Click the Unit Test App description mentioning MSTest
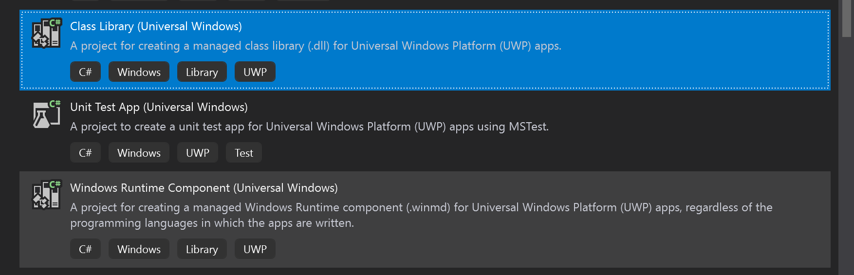Image resolution: width=854 pixels, height=275 pixels. 309,127
